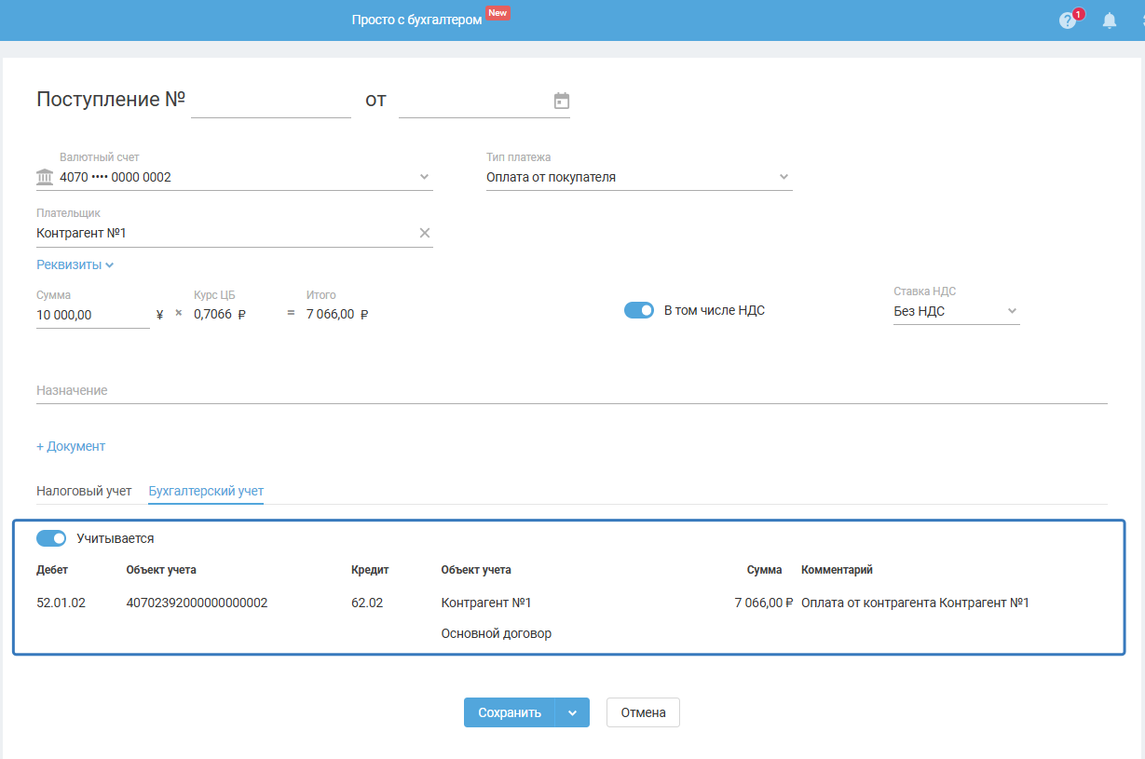Select the Бухгалтерский учет tab
This screenshot has height=759, width=1145.
tap(206, 491)
